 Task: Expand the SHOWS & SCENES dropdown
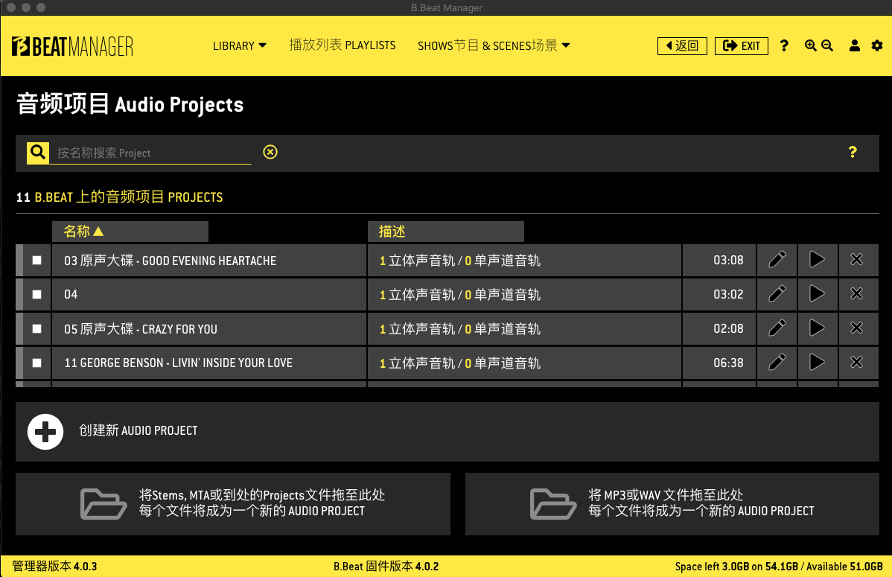tap(494, 45)
